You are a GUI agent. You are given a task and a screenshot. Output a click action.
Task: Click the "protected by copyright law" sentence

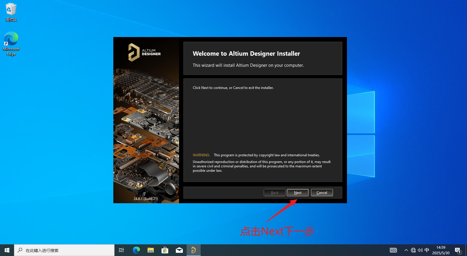[267, 155]
